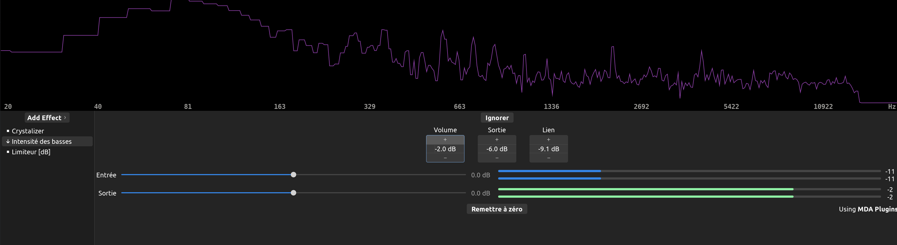Click the Entrée gain slider handle

coord(293,175)
